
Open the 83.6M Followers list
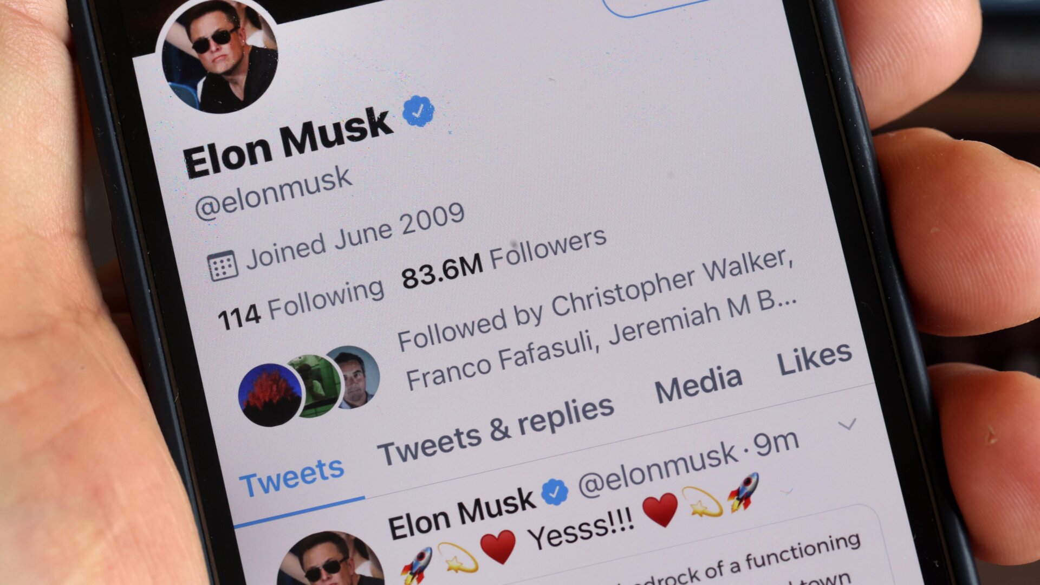504,258
